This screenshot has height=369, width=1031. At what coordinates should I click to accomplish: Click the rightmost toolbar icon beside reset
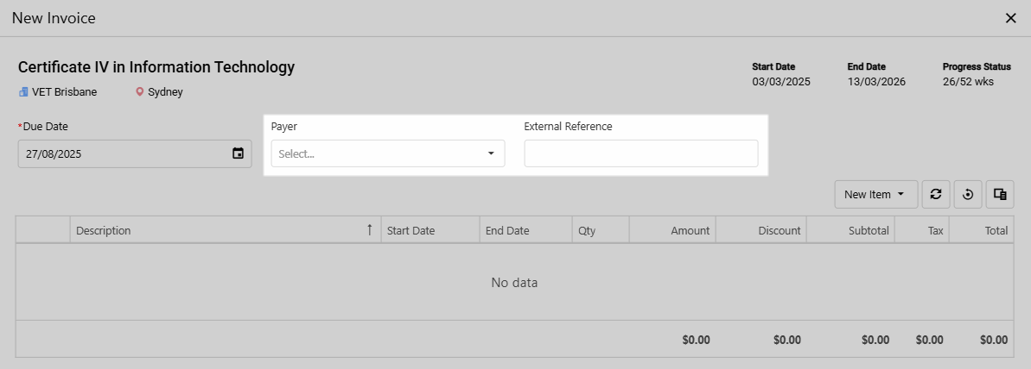click(1000, 194)
